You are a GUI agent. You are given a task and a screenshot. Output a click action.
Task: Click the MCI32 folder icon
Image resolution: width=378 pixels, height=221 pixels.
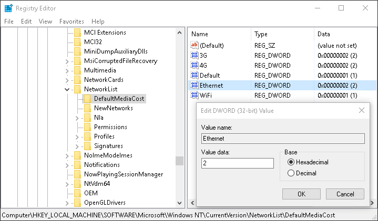point(78,42)
